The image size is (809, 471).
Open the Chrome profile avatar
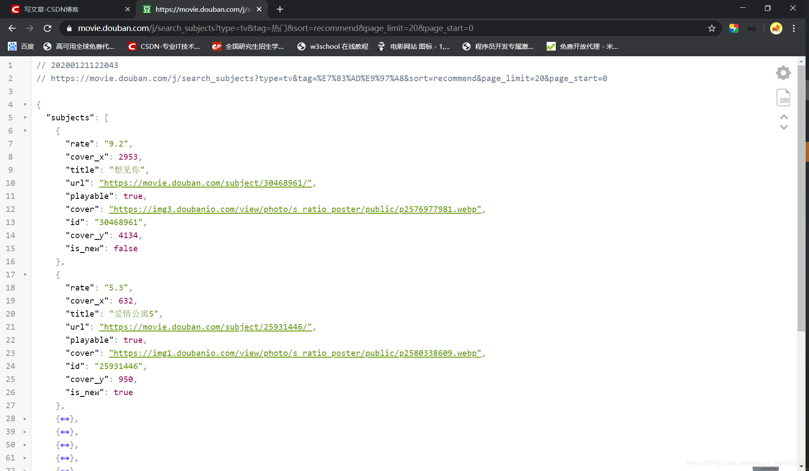[776, 28]
